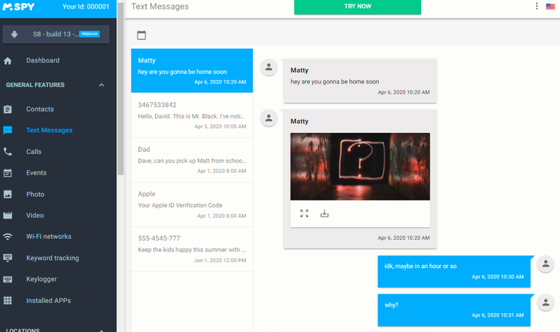Click the TRY NOW button
The height and width of the screenshot is (332, 560).
(358, 7)
